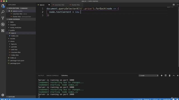This screenshot has height=100, width=179.
Task: Open the editor More Actions menu
Action: [178, 5]
